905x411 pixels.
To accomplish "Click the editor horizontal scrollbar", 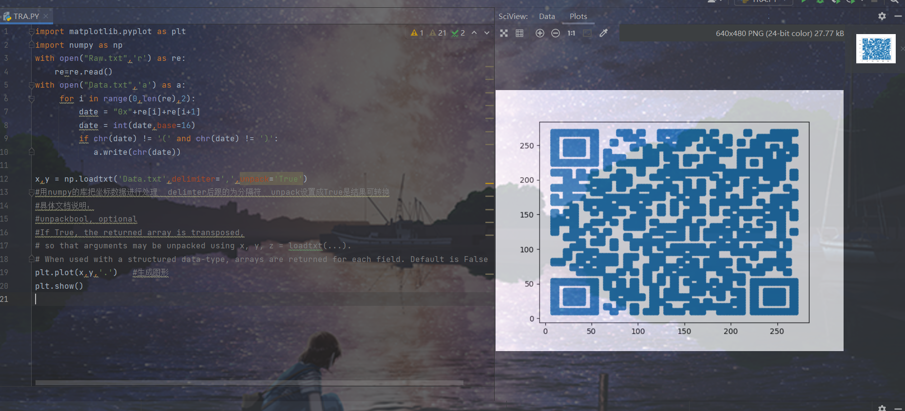I will (249, 383).
